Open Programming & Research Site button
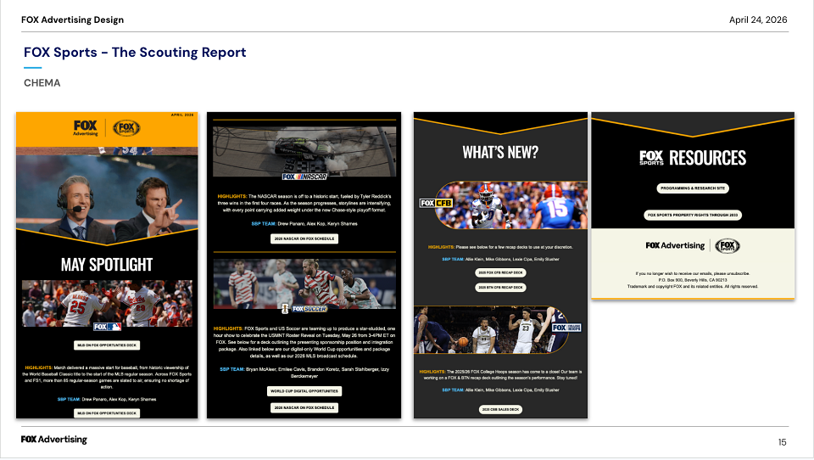The width and height of the screenshot is (814, 460). coord(693,188)
